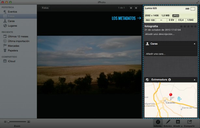The image size is (200, 128).
Task: Click the JPEG format badge
Action: click(176, 16)
